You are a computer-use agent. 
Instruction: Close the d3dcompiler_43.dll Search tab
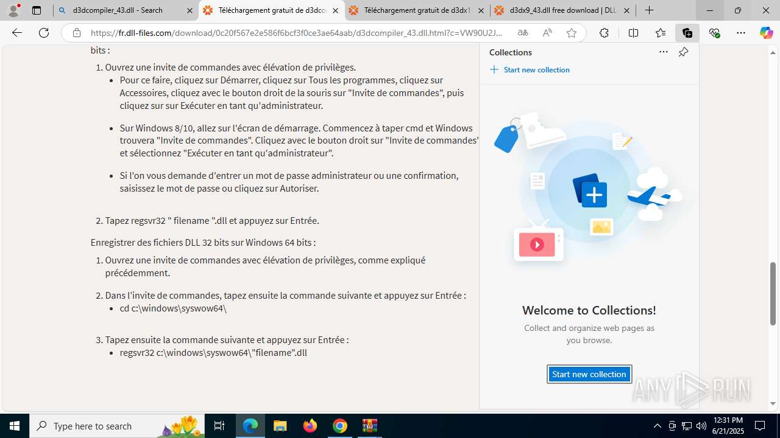(x=190, y=10)
